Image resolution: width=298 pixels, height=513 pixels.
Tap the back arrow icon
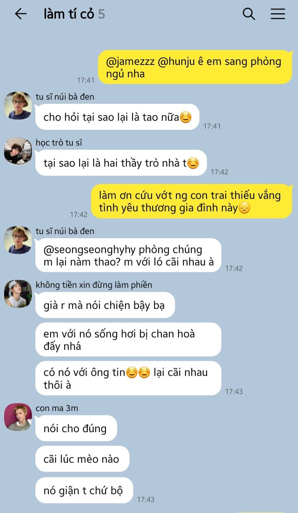coord(20,14)
